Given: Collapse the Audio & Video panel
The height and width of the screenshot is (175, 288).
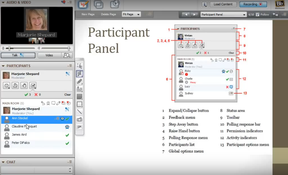Looking at the screenshot, I should 3,3.
